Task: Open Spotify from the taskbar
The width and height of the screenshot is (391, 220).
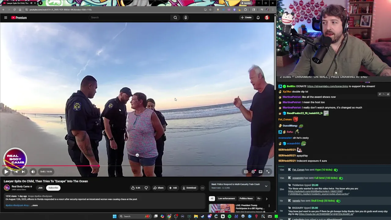Action: point(229,216)
